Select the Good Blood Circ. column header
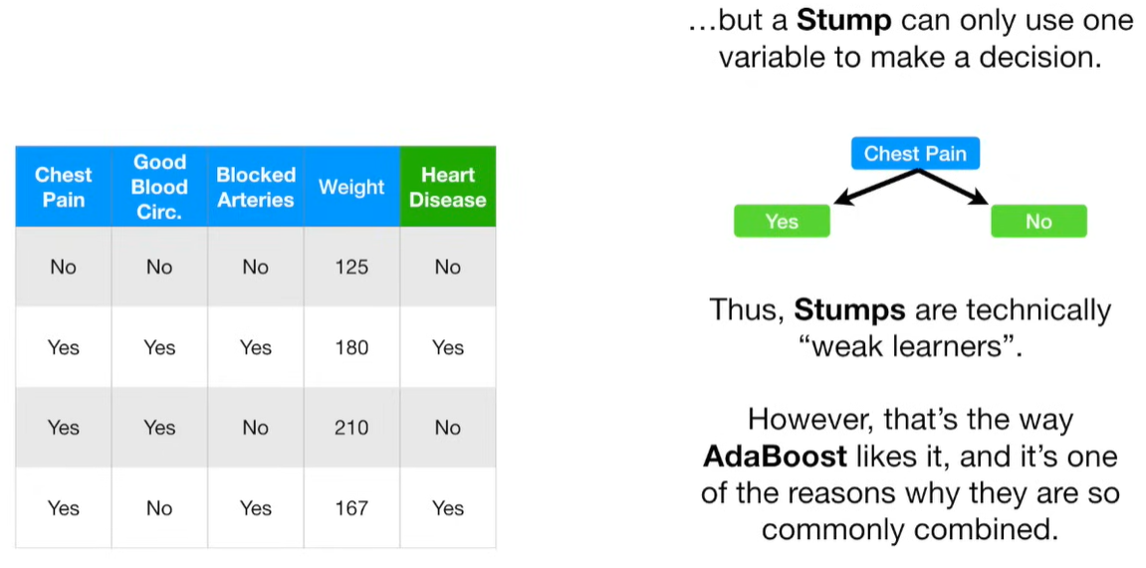 tap(159, 187)
